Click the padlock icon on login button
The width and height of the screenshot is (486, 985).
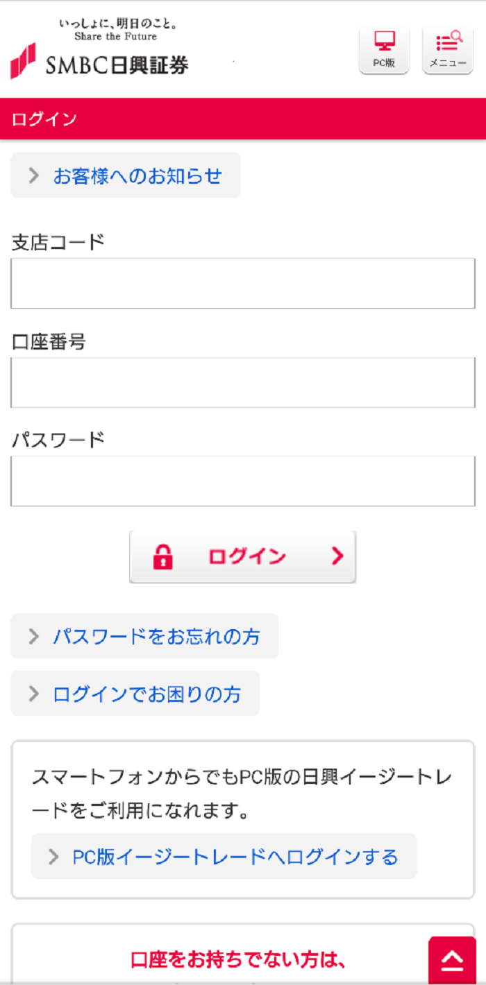[x=162, y=556]
